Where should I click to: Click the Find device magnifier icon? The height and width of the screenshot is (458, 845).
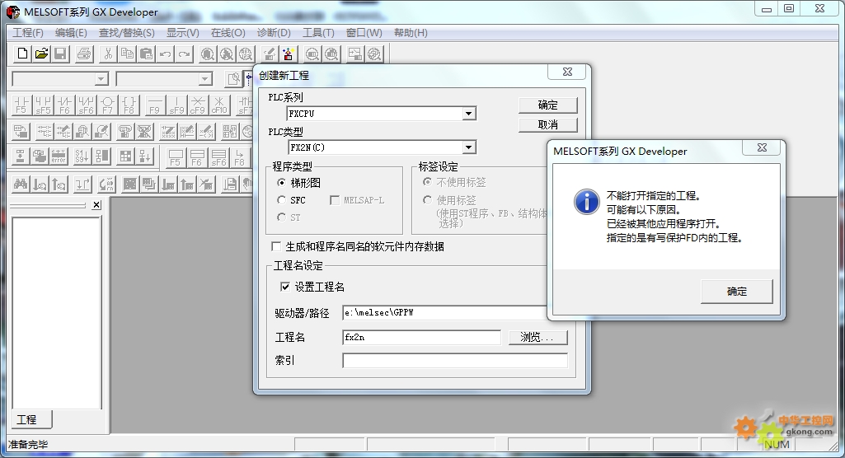(x=208, y=54)
